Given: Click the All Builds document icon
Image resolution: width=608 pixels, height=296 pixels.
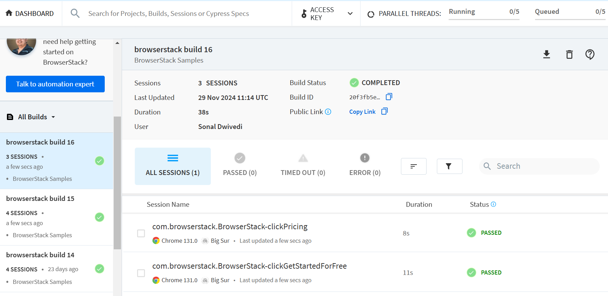Looking at the screenshot, I should (10, 117).
